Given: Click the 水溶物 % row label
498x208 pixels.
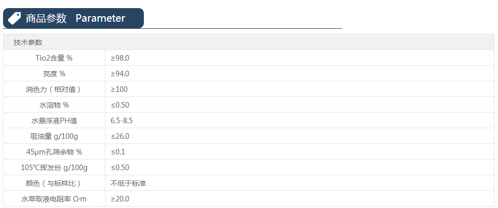Looking at the screenshot, I should click(x=54, y=105).
